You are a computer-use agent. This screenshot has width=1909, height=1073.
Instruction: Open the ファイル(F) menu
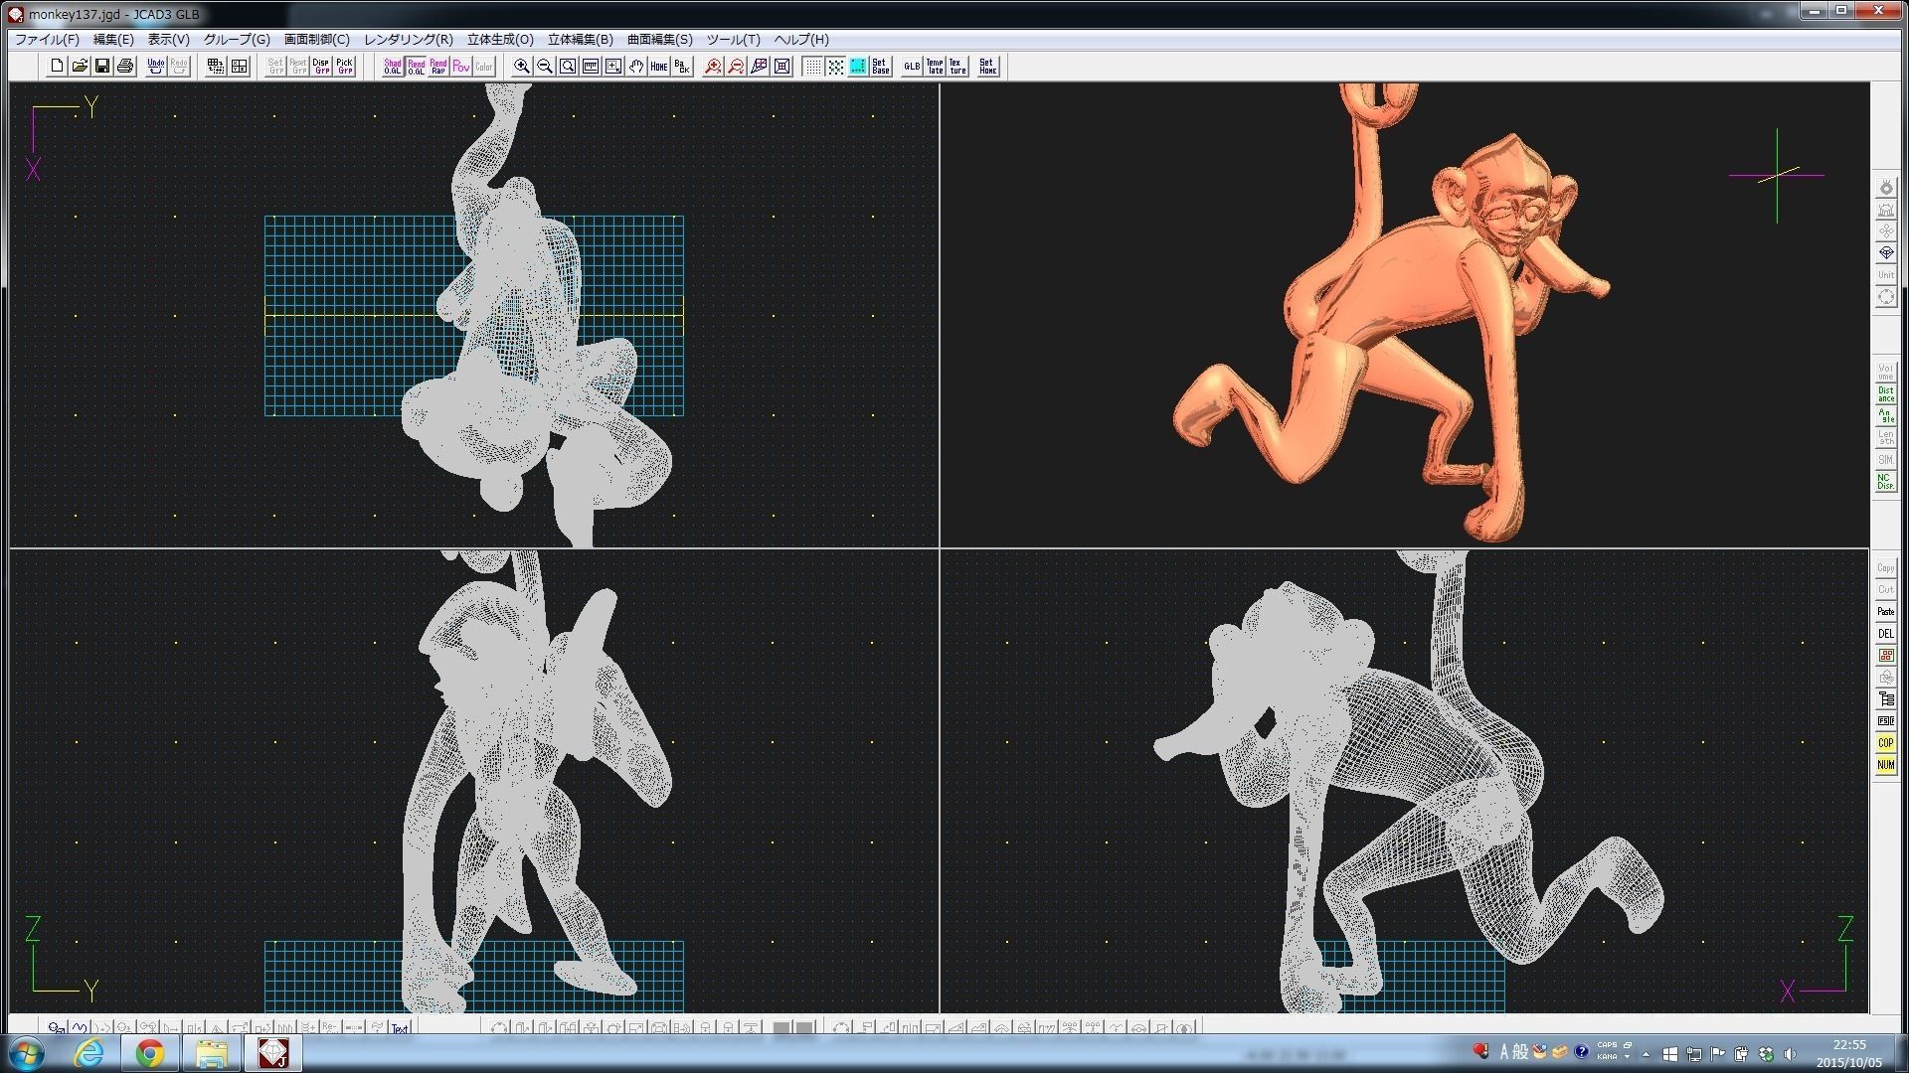pyautogui.click(x=47, y=40)
